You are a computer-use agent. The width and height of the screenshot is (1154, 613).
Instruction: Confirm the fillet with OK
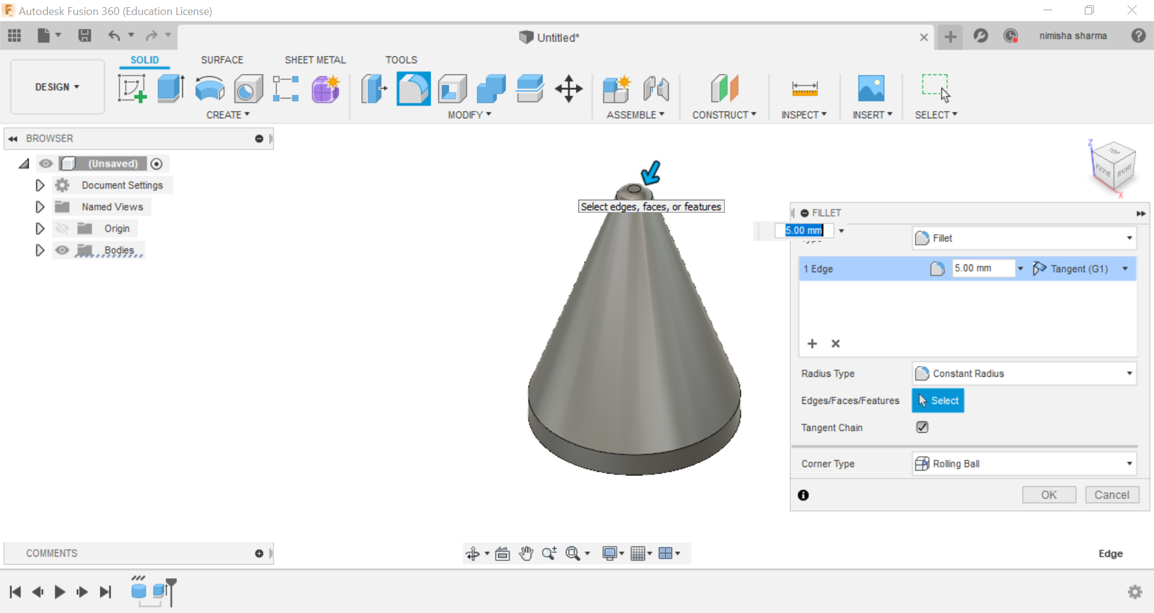(x=1049, y=495)
